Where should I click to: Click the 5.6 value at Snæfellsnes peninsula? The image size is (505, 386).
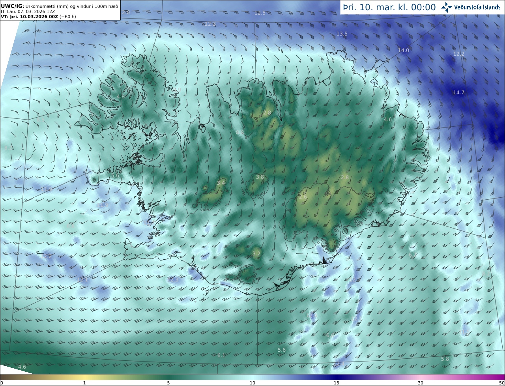coord(115,176)
